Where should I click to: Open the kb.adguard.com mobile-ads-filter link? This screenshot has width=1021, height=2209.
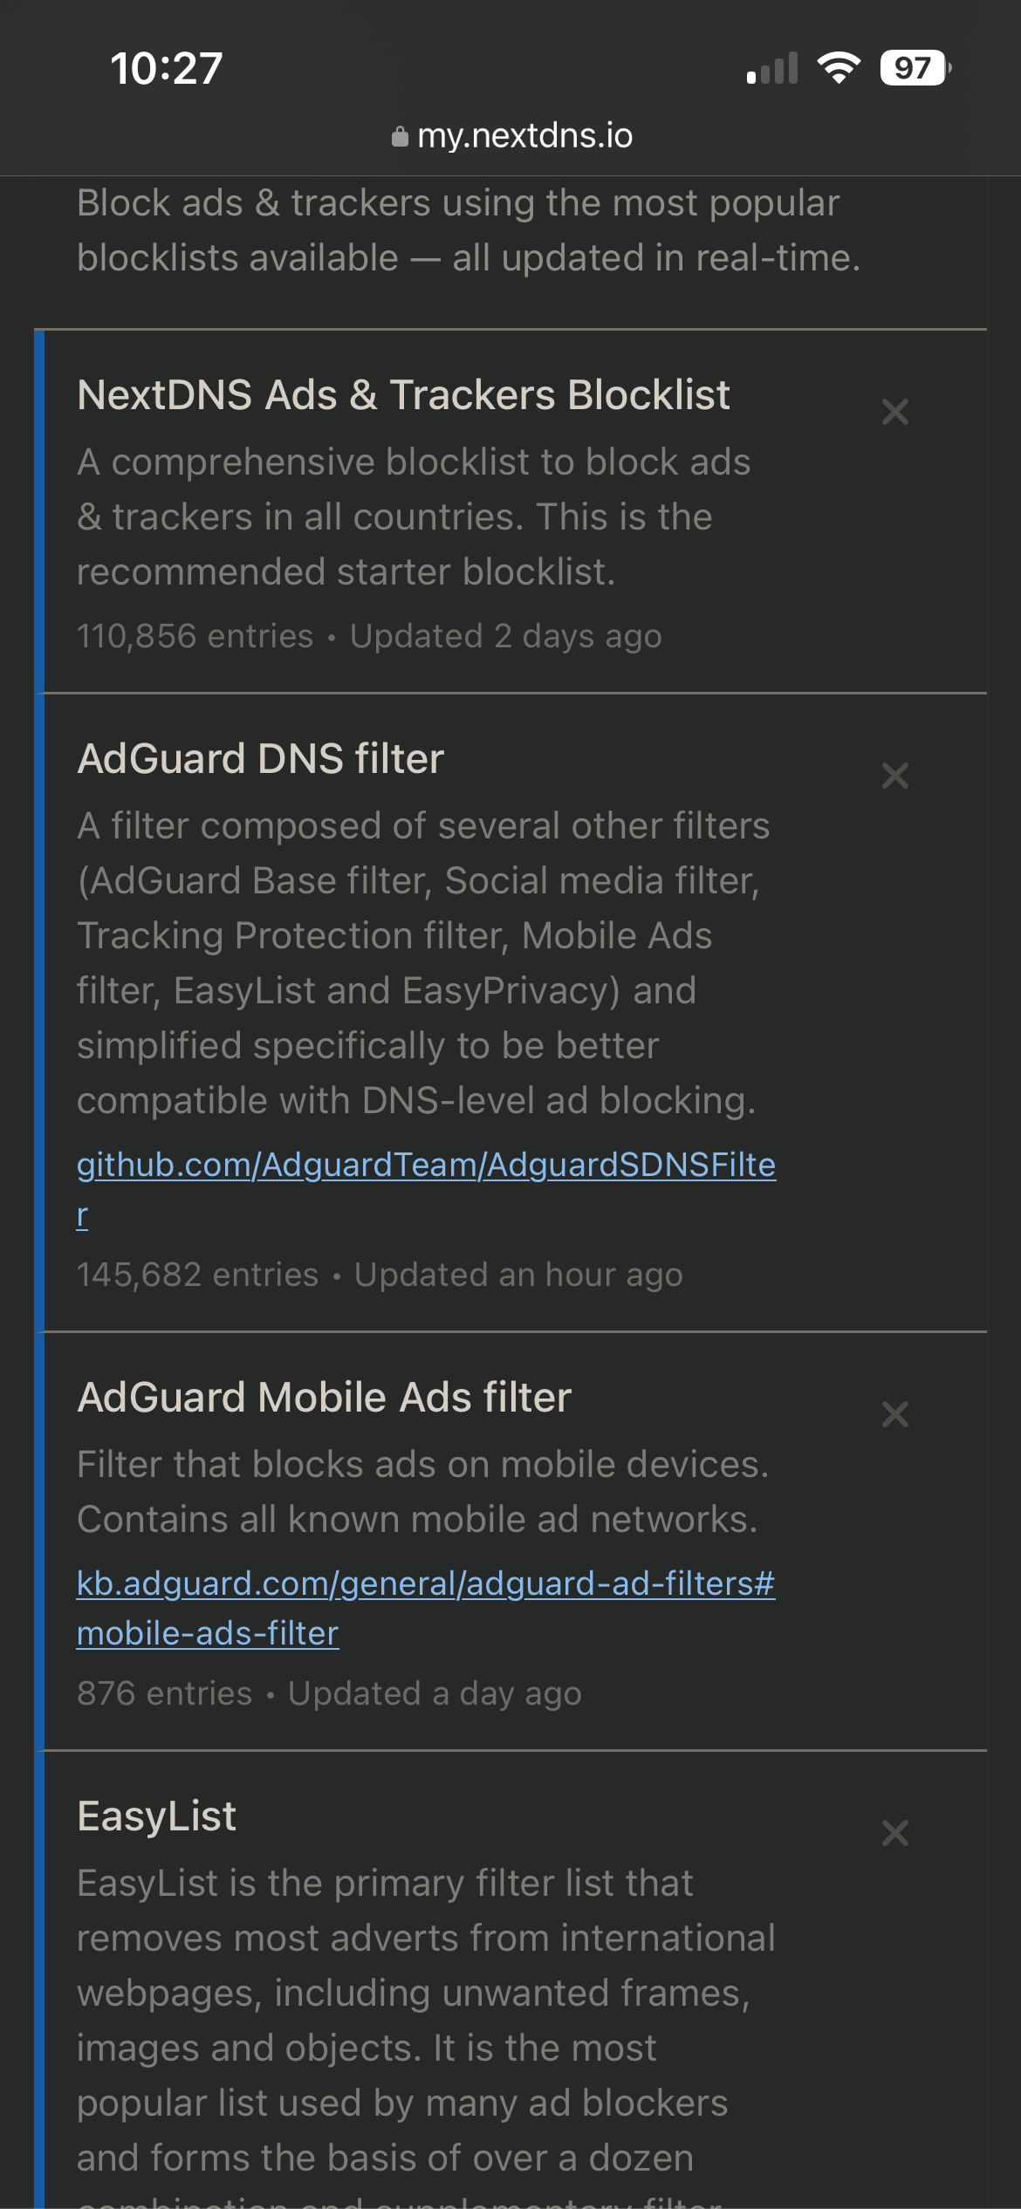[x=426, y=1584]
